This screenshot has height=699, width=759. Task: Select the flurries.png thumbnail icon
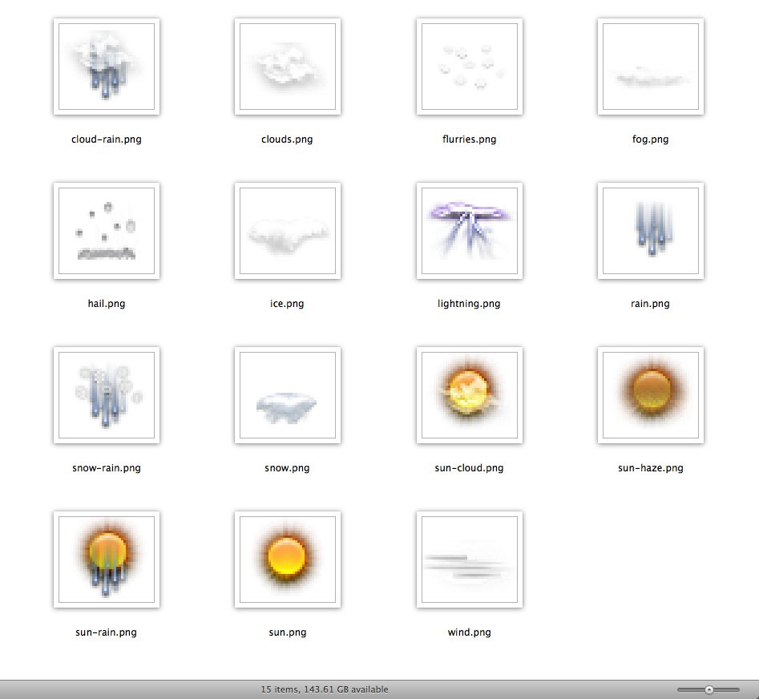pyautogui.click(x=470, y=67)
